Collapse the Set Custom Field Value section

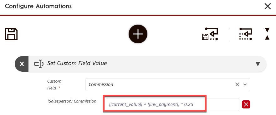click(258, 64)
